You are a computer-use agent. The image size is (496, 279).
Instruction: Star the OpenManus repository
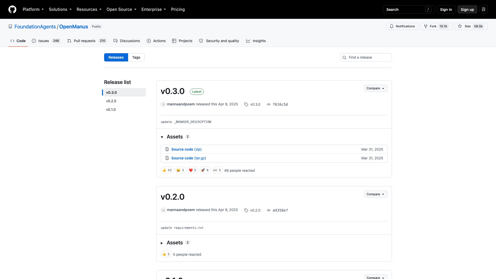[471, 26]
